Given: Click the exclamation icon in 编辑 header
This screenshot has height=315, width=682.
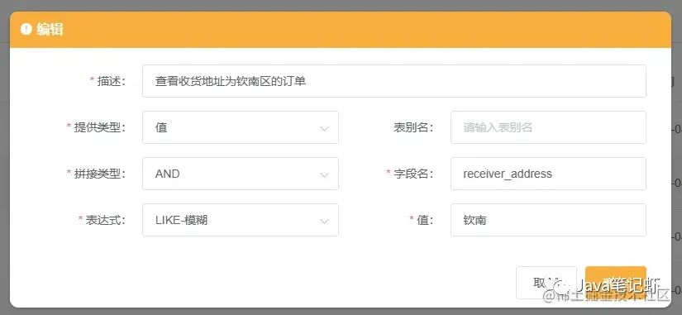Looking at the screenshot, I should [x=26, y=29].
